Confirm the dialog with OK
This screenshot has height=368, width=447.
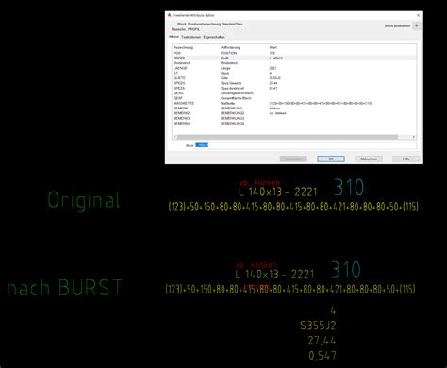click(331, 159)
